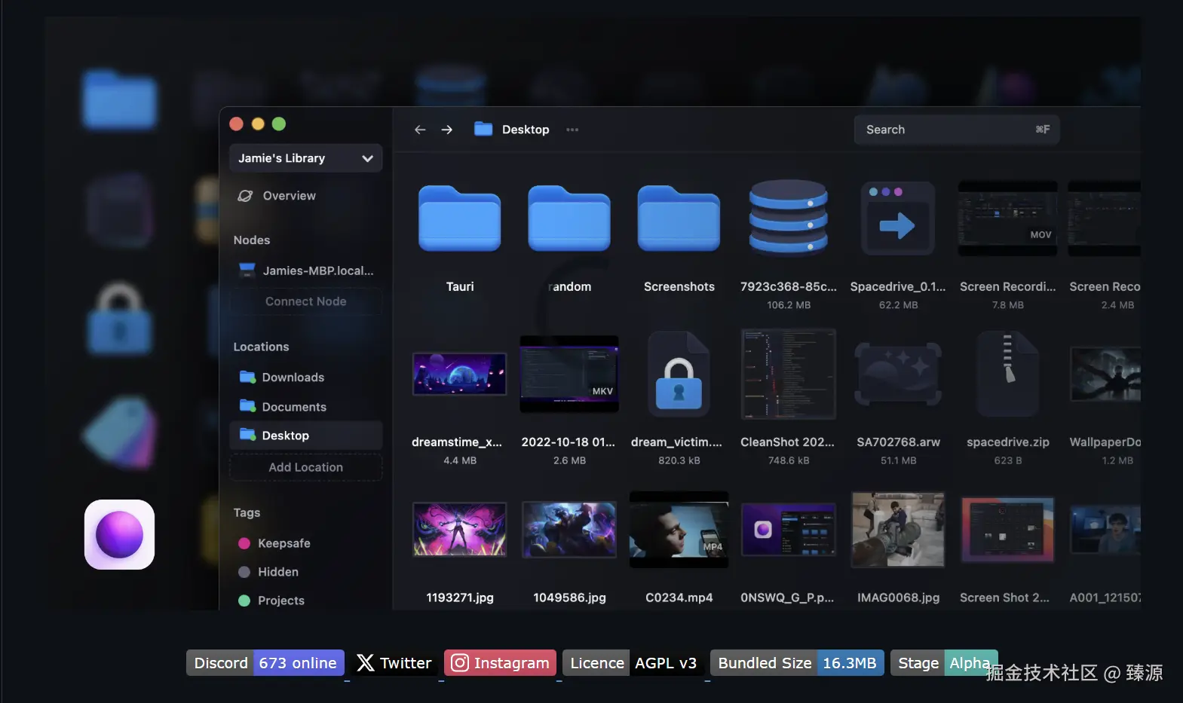The width and height of the screenshot is (1183, 703).
Task: Click the Desktop title in path bar
Action: (526, 130)
